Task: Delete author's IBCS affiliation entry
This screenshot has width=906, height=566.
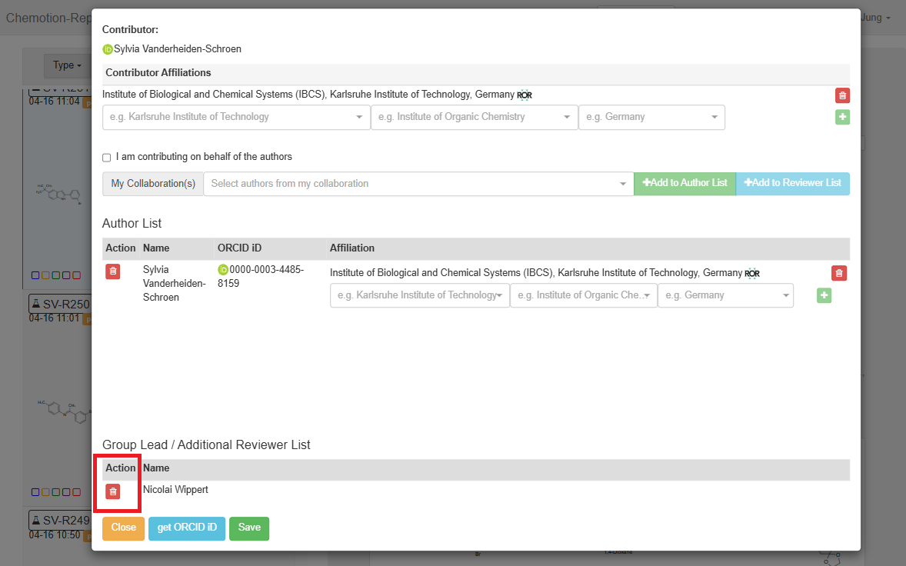Action: 839,273
